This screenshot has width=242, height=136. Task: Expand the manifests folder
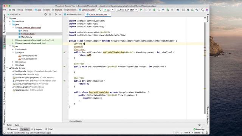point(10,22)
